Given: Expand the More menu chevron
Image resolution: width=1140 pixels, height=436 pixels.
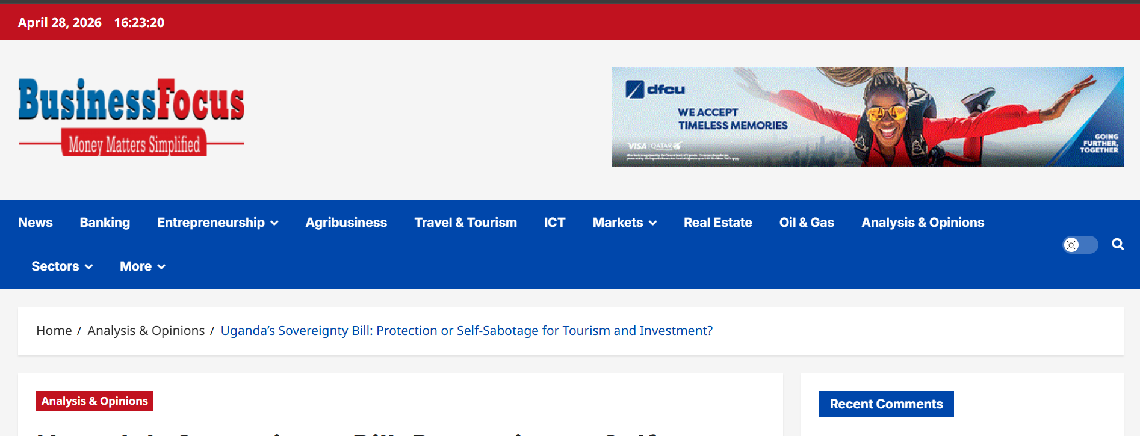Looking at the screenshot, I should [161, 267].
